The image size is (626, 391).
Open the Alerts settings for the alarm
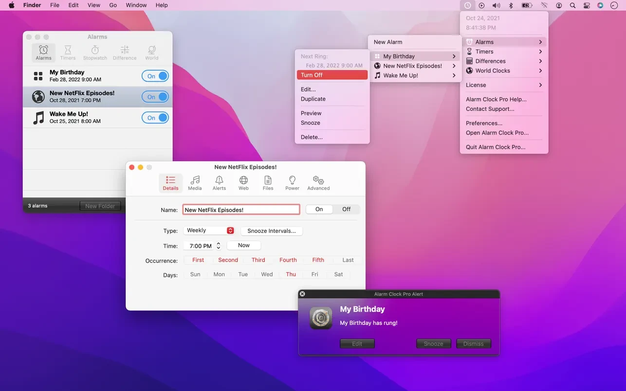pos(219,182)
